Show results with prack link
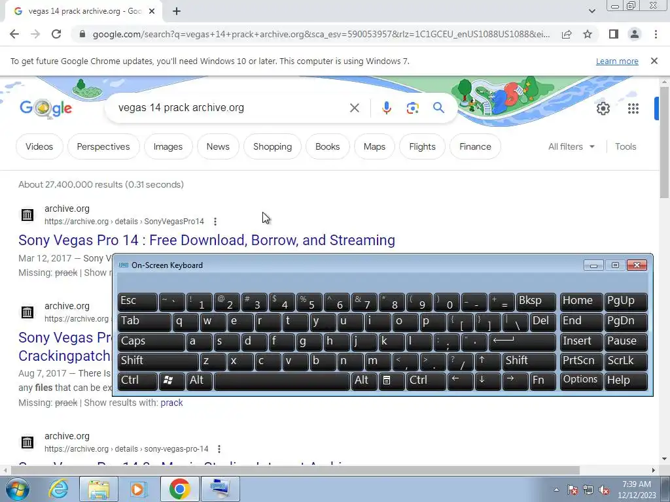This screenshot has width=670, height=502. click(172, 403)
